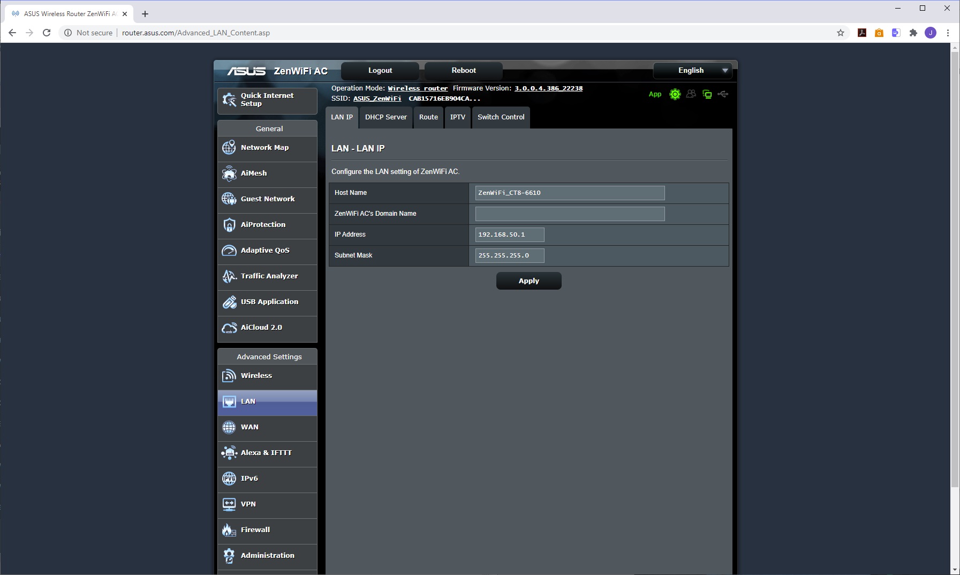Open Administration page
This screenshot has height=575, width=960.
[267, 556]
